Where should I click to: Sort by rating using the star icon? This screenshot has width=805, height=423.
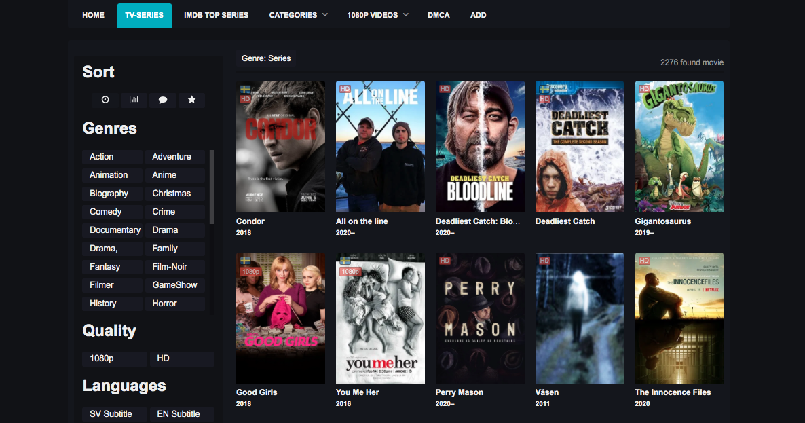pyautogui.click(x=191, y=100)
